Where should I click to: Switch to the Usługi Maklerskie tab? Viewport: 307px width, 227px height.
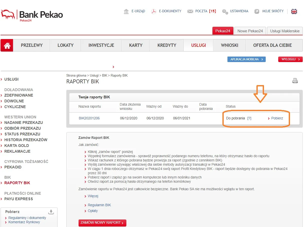coord(284,31)
